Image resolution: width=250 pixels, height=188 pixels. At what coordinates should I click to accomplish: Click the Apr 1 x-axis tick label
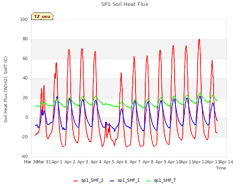click(57, 162)
